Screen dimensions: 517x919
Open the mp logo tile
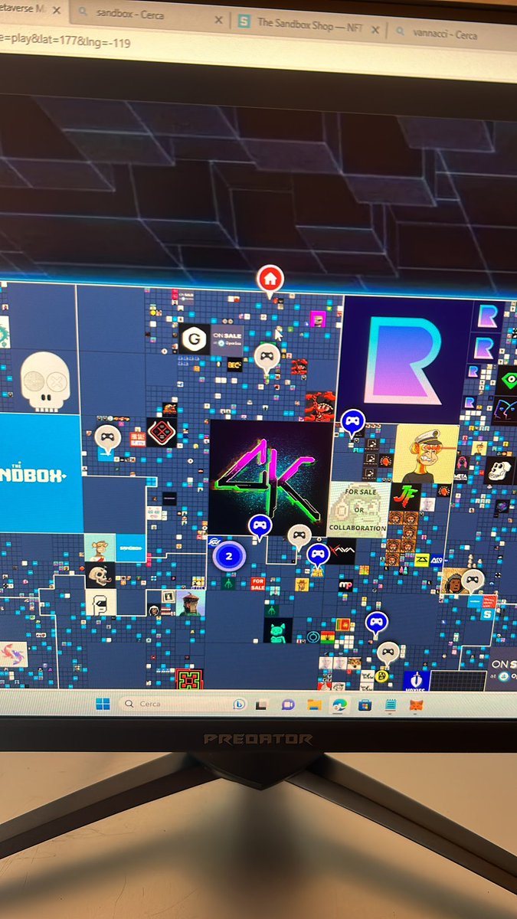coord(345,585)
